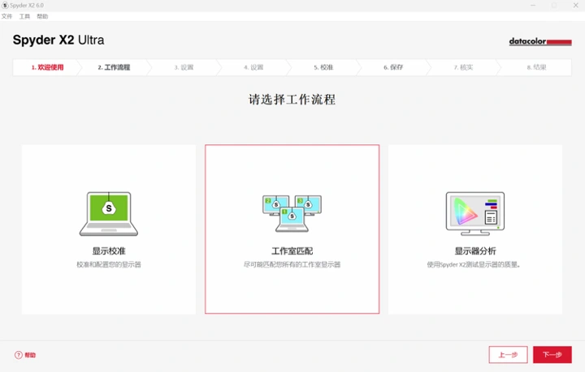585x372 pixels.
Task: Open the red 帮助 link at bottom
Action: pos(30,355)
